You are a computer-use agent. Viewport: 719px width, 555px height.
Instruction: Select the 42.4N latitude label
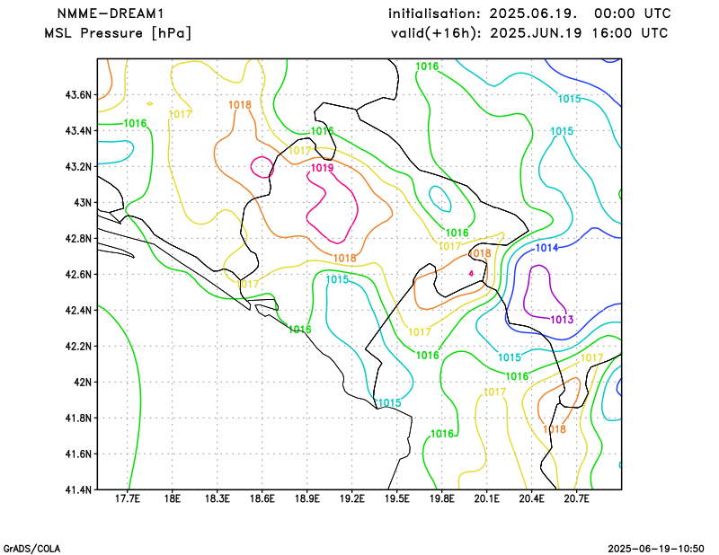pyautogui.click(x=78, y=310)
